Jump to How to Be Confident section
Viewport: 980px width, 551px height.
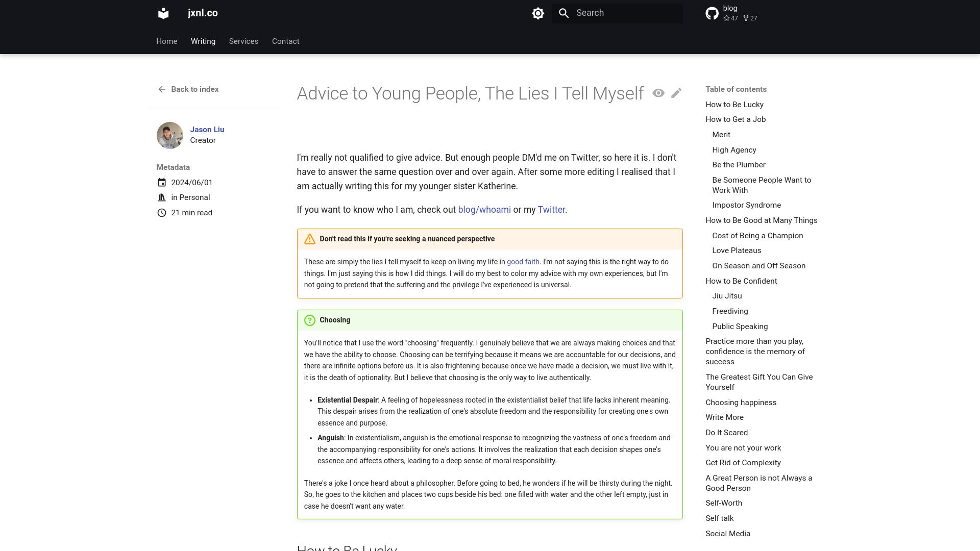point(741,281)
